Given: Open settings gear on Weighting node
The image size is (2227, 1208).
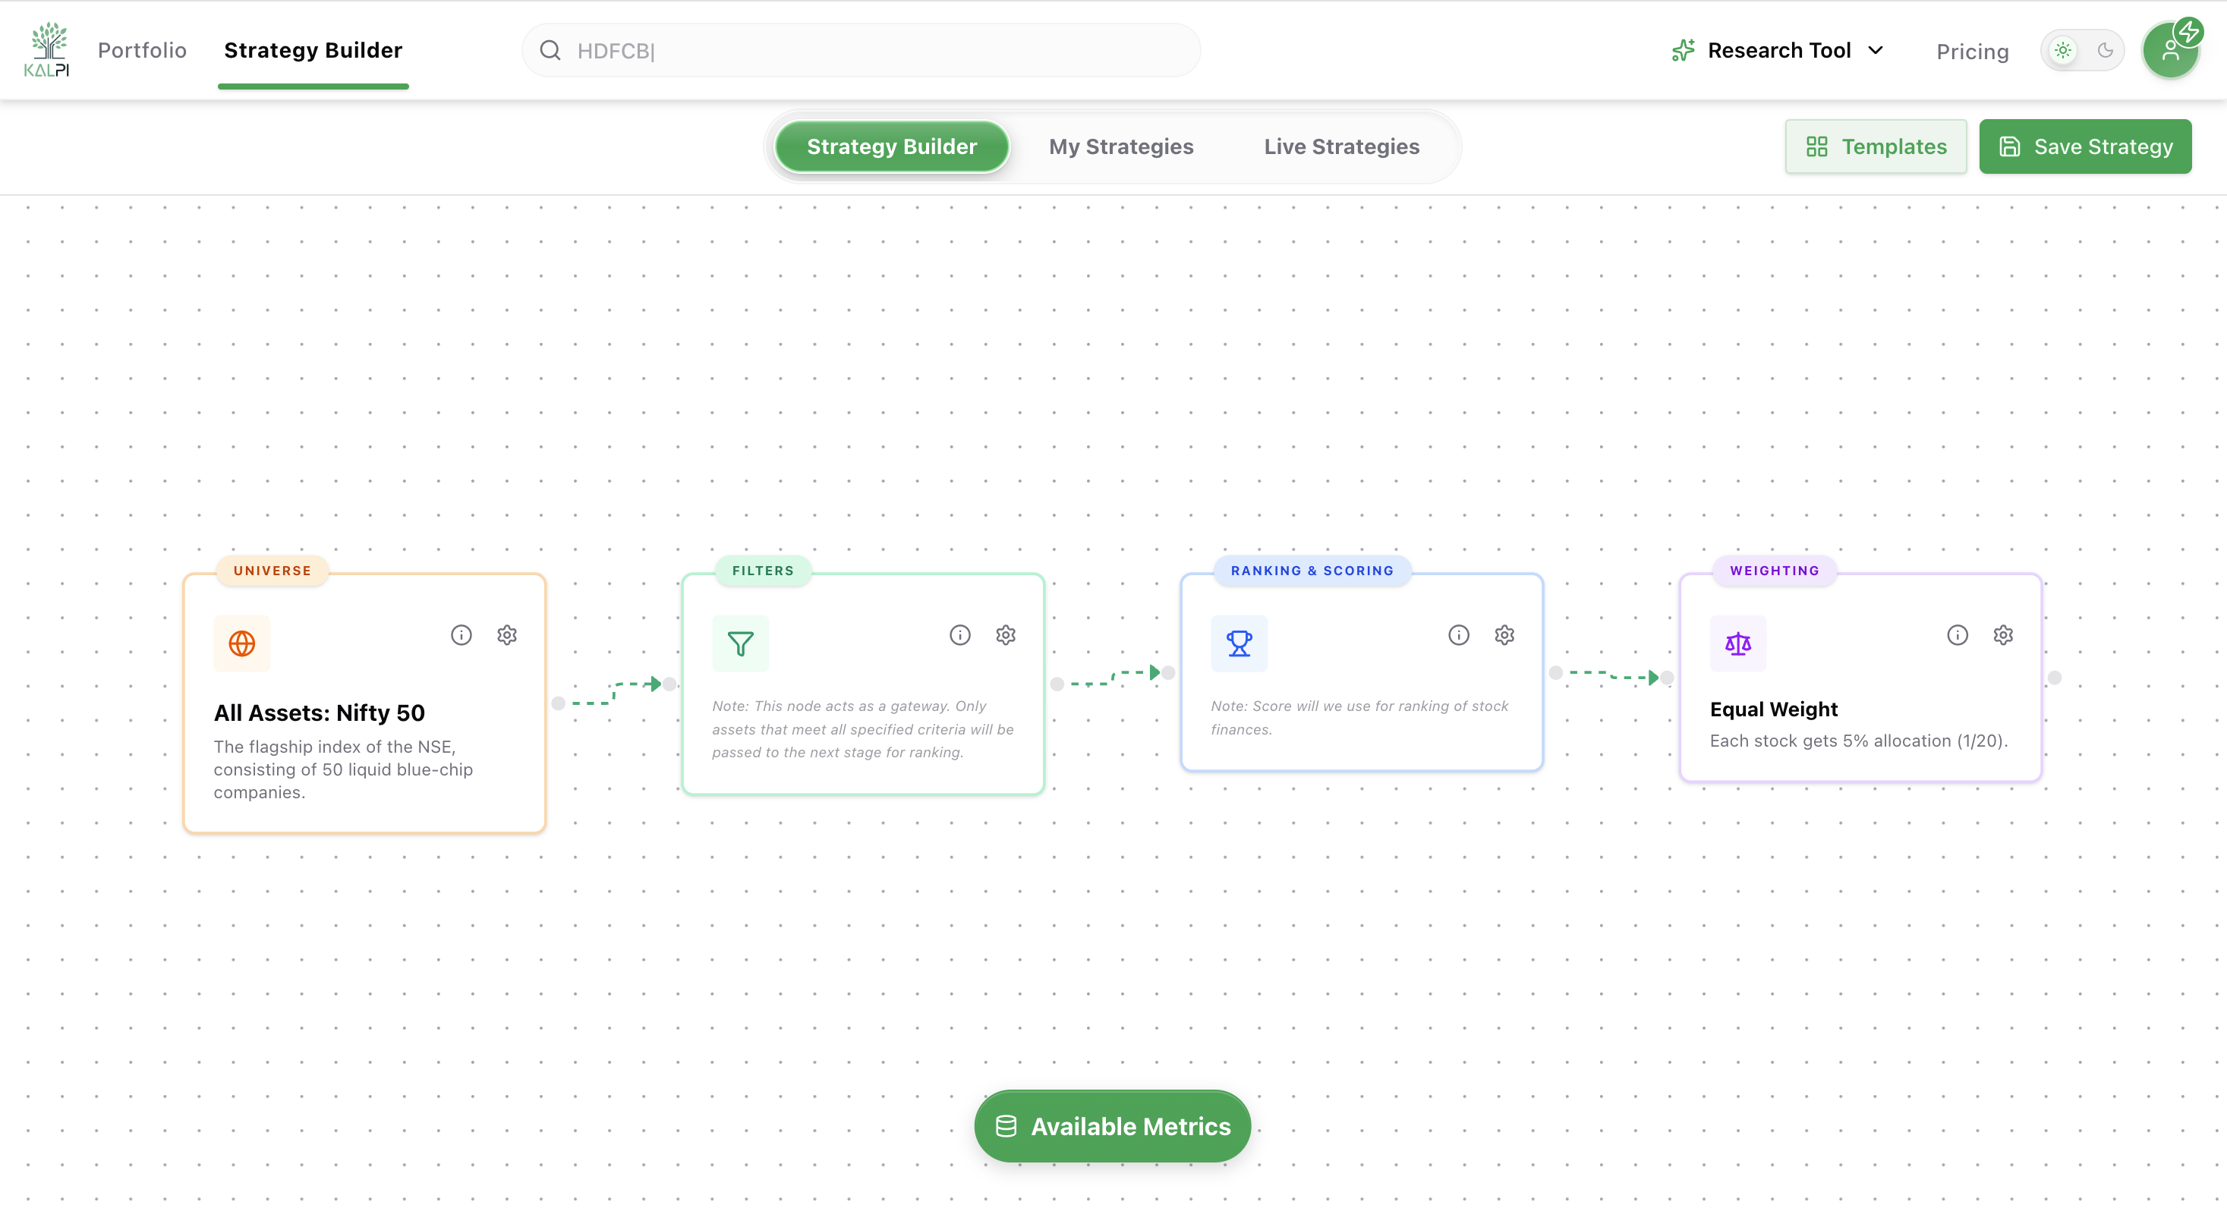Looking at the screenshot, I should click(x=2003, y=635).
